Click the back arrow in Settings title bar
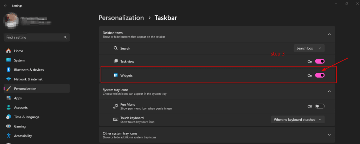This screenshot has width=360, height=144. point(6,6)
